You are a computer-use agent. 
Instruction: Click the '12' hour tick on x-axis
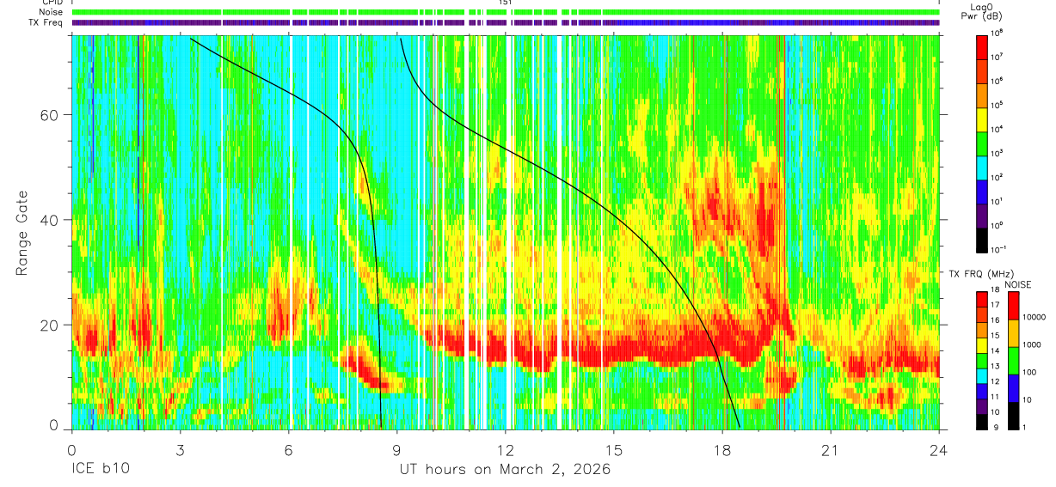pos(506,449)
